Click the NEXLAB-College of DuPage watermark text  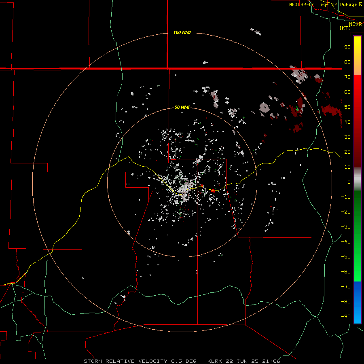[x=325, y=4]
